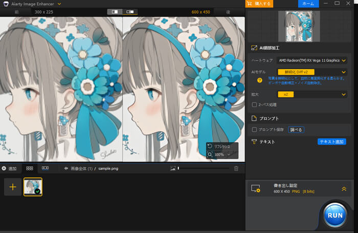Viewport: 358px width, 233px height.
Task: Click the refresh (リフレッシュ) icon on preview
Action: click(x=210, y=146)
